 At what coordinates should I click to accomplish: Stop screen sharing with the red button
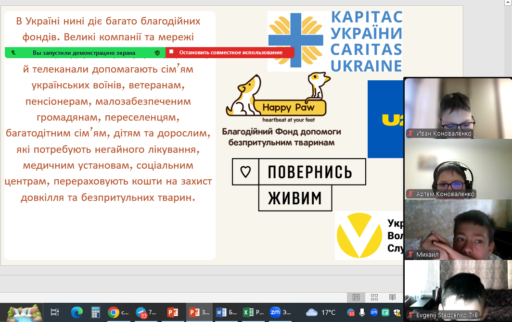coord(230,52)
